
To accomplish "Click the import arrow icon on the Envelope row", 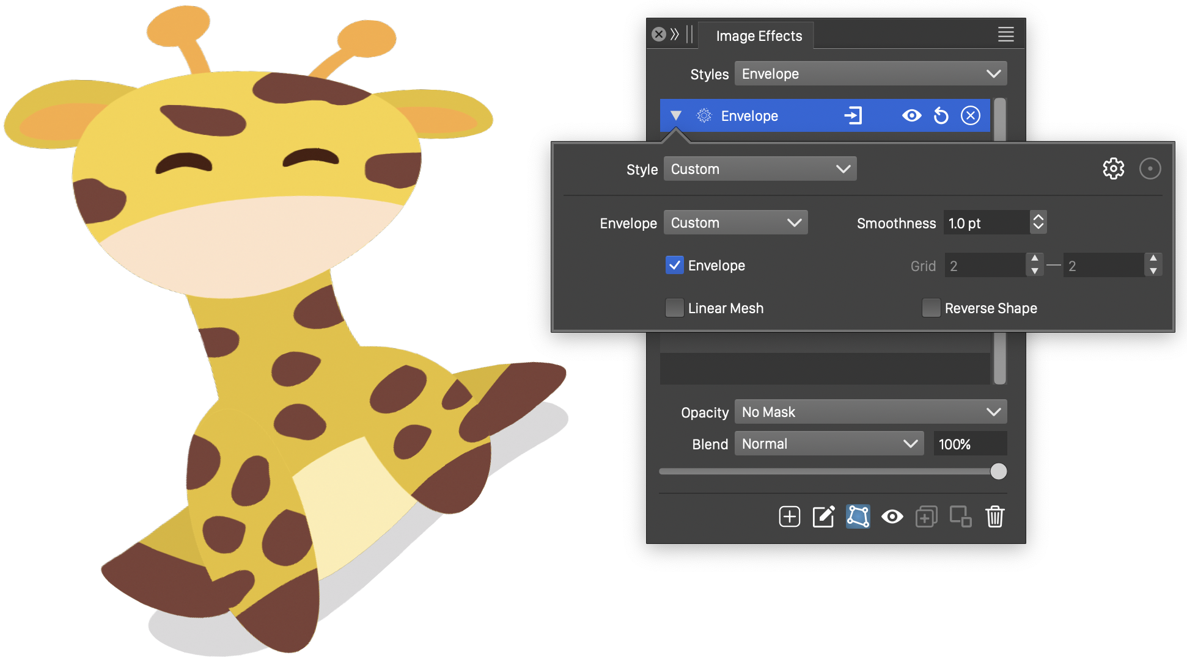I will coord(853,116).
